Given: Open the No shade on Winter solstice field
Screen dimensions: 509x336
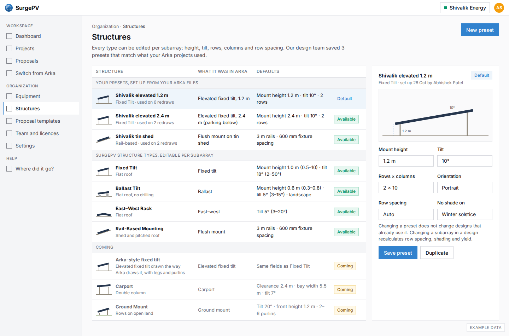Looking at the screenshot, I should point(465,214).
